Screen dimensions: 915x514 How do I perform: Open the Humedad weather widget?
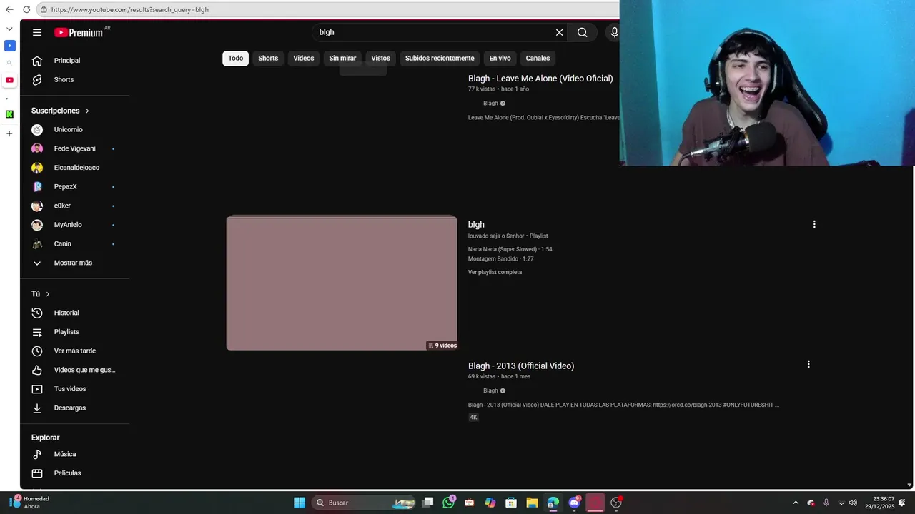click(30, 502)
